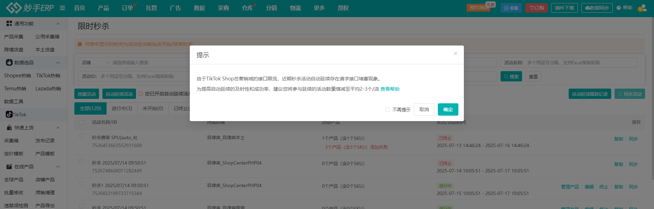This screenshot has height=209, width=654.
Task: Tick the select-all checkbox in table header
Action: point(81,122)
